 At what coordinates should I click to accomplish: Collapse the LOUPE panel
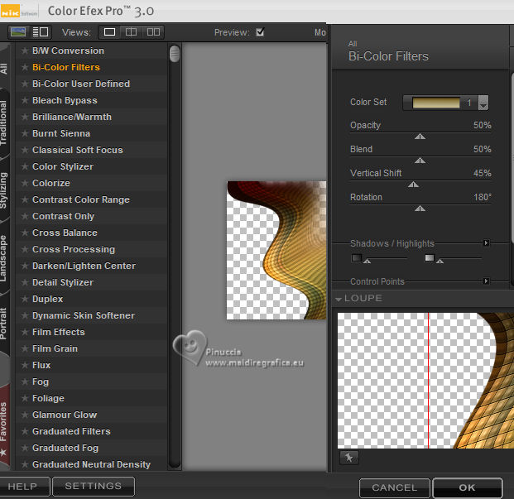[339, 299]
